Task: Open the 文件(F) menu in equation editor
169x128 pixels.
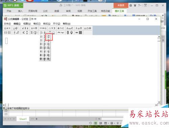Action: (7, 24)
